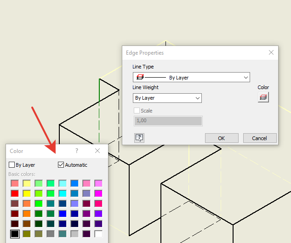
Task: Close the Edge Properties dialog
Action: [x=271, y=52]
